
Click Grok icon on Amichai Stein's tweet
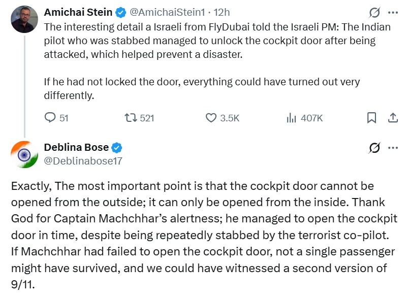click(374, 12)
